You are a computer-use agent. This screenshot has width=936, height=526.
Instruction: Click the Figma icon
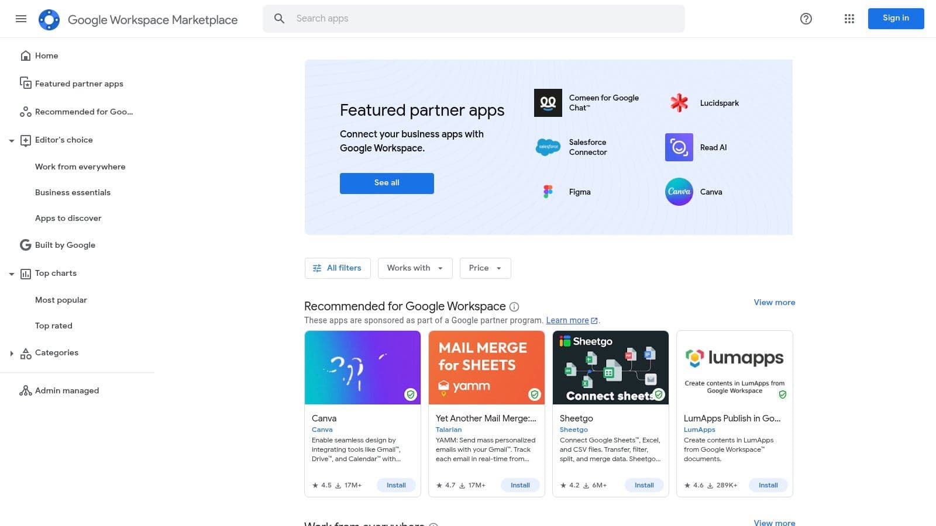(x=548, y=191)
